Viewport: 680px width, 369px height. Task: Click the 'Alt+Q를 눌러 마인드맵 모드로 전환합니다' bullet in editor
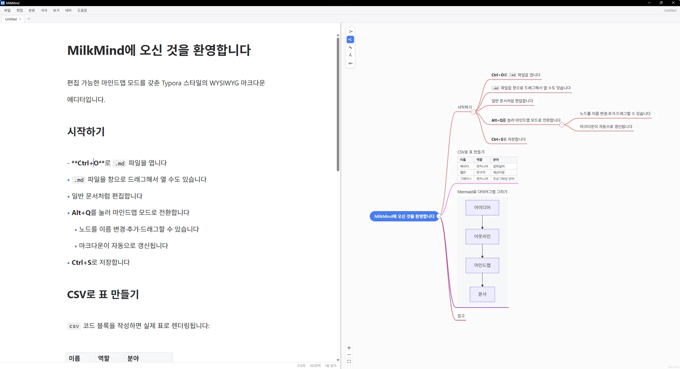click(130, 213)
